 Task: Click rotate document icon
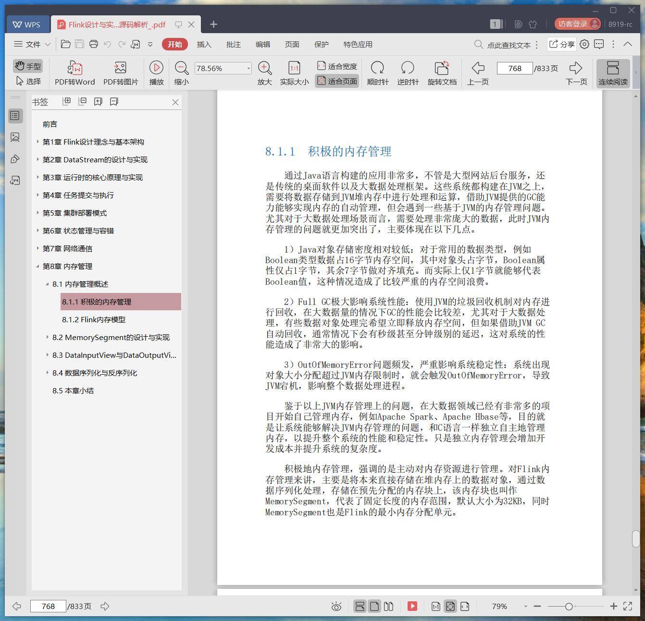pyautogui.click(x=442, y=73)
